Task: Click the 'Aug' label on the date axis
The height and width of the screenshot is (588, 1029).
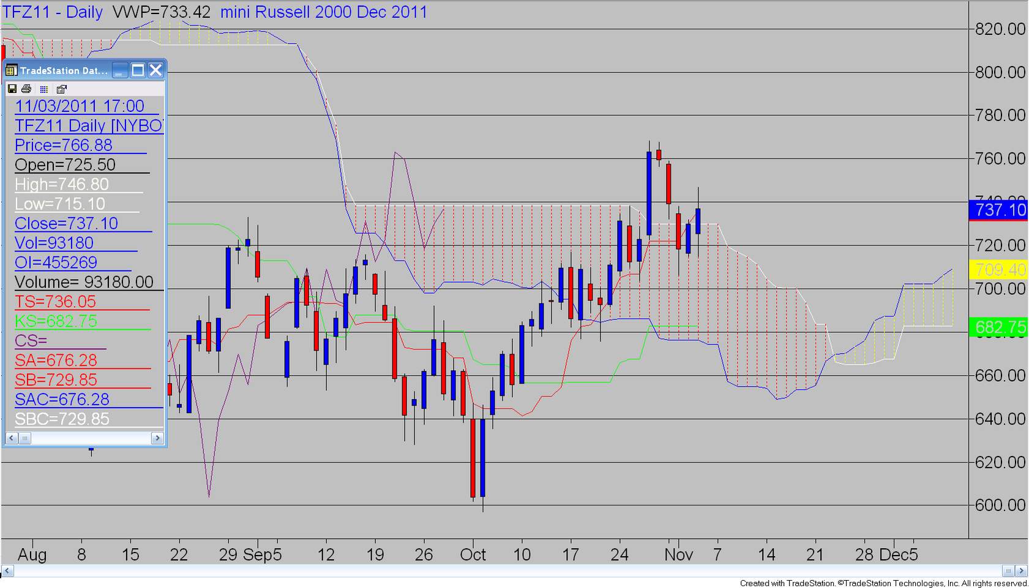Action: tap(32, 555)
